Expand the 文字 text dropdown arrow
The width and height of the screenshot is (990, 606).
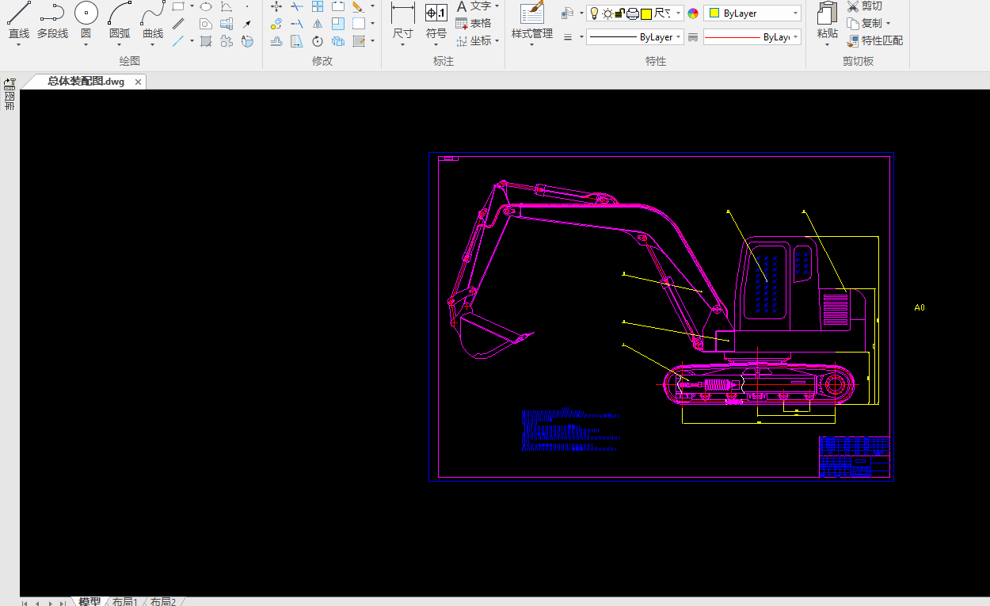(497, 6)
